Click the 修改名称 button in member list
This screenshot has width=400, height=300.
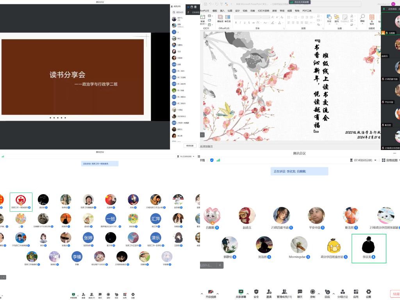(190, 145)
